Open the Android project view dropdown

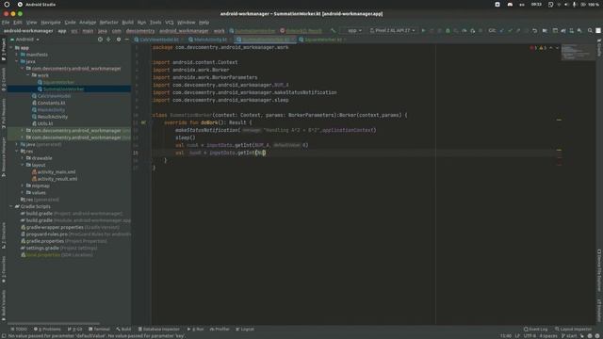(24, 40)
